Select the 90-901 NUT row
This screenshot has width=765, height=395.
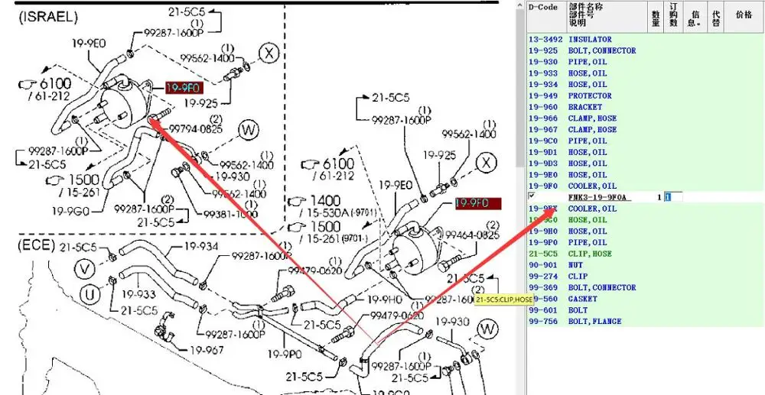644,265
